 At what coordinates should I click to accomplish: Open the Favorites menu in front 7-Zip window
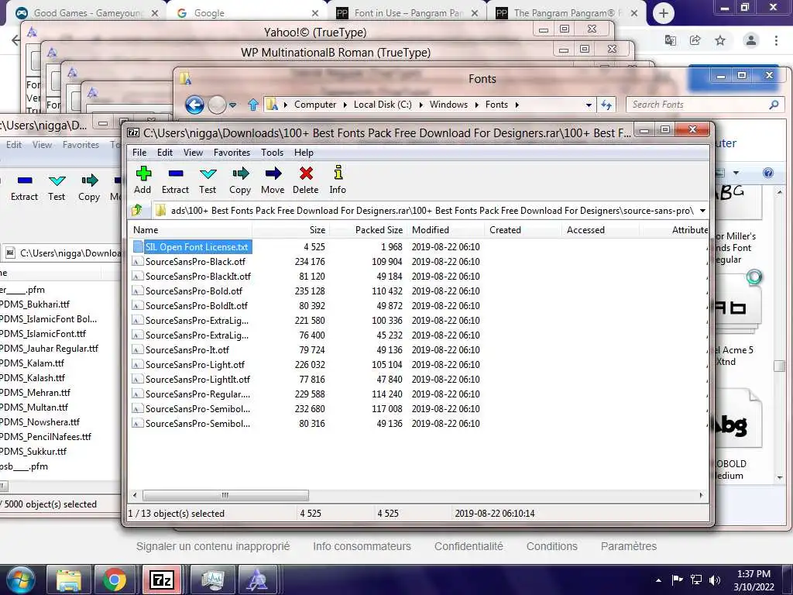pyautogui.click(x=232, y=153)
